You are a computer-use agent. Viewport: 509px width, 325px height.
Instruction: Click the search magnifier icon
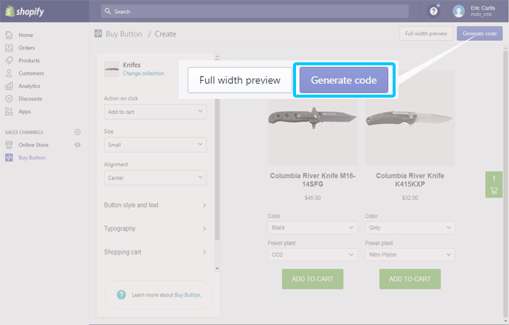coord(108,12)
